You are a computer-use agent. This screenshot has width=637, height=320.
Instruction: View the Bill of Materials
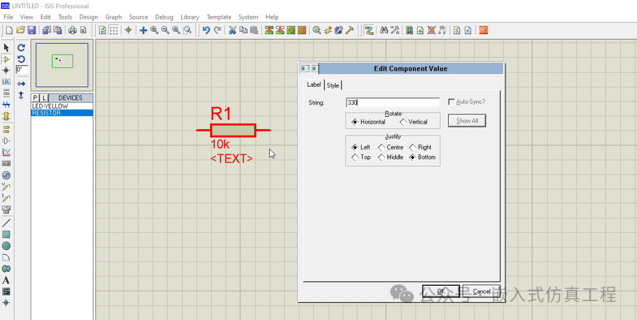[457, 30]
